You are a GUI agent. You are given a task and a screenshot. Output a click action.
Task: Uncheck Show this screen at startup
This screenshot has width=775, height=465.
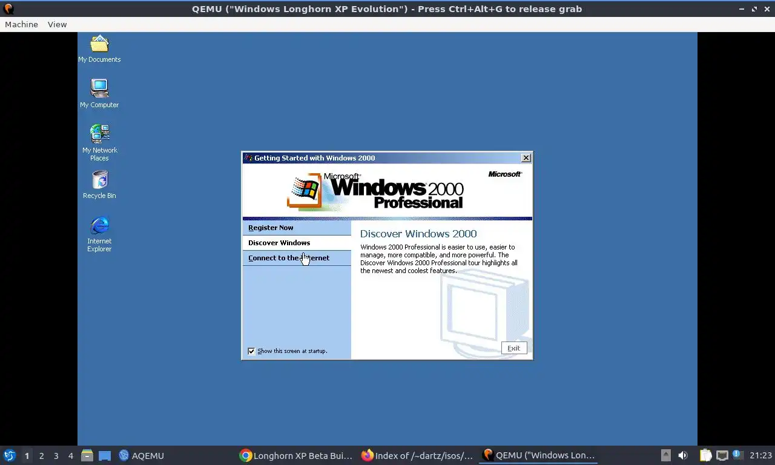[251, 351]
